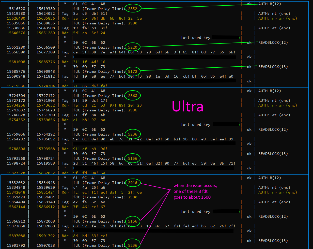
Task: Click the circled 2868 fdt value
Action: point(133,95)
